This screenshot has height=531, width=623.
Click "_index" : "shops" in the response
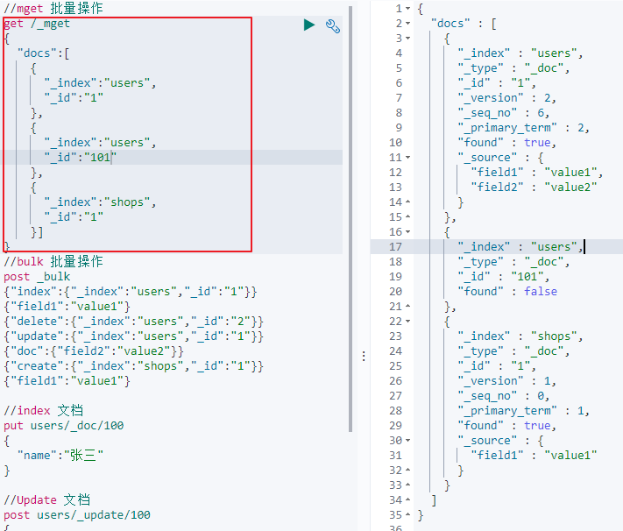click(x=520, y=336)
